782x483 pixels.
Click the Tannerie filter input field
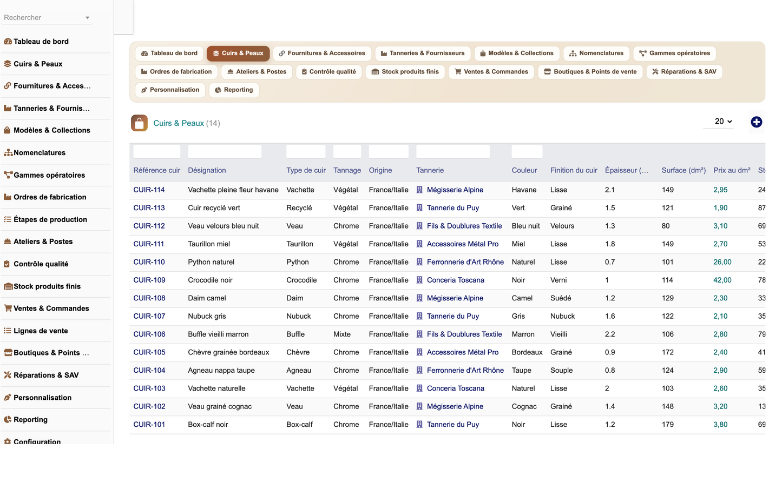tap(453, 151)
